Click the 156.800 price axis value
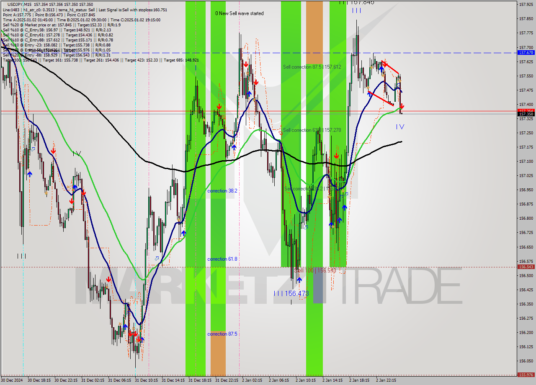The image size is (536, 385). [526, 218]
